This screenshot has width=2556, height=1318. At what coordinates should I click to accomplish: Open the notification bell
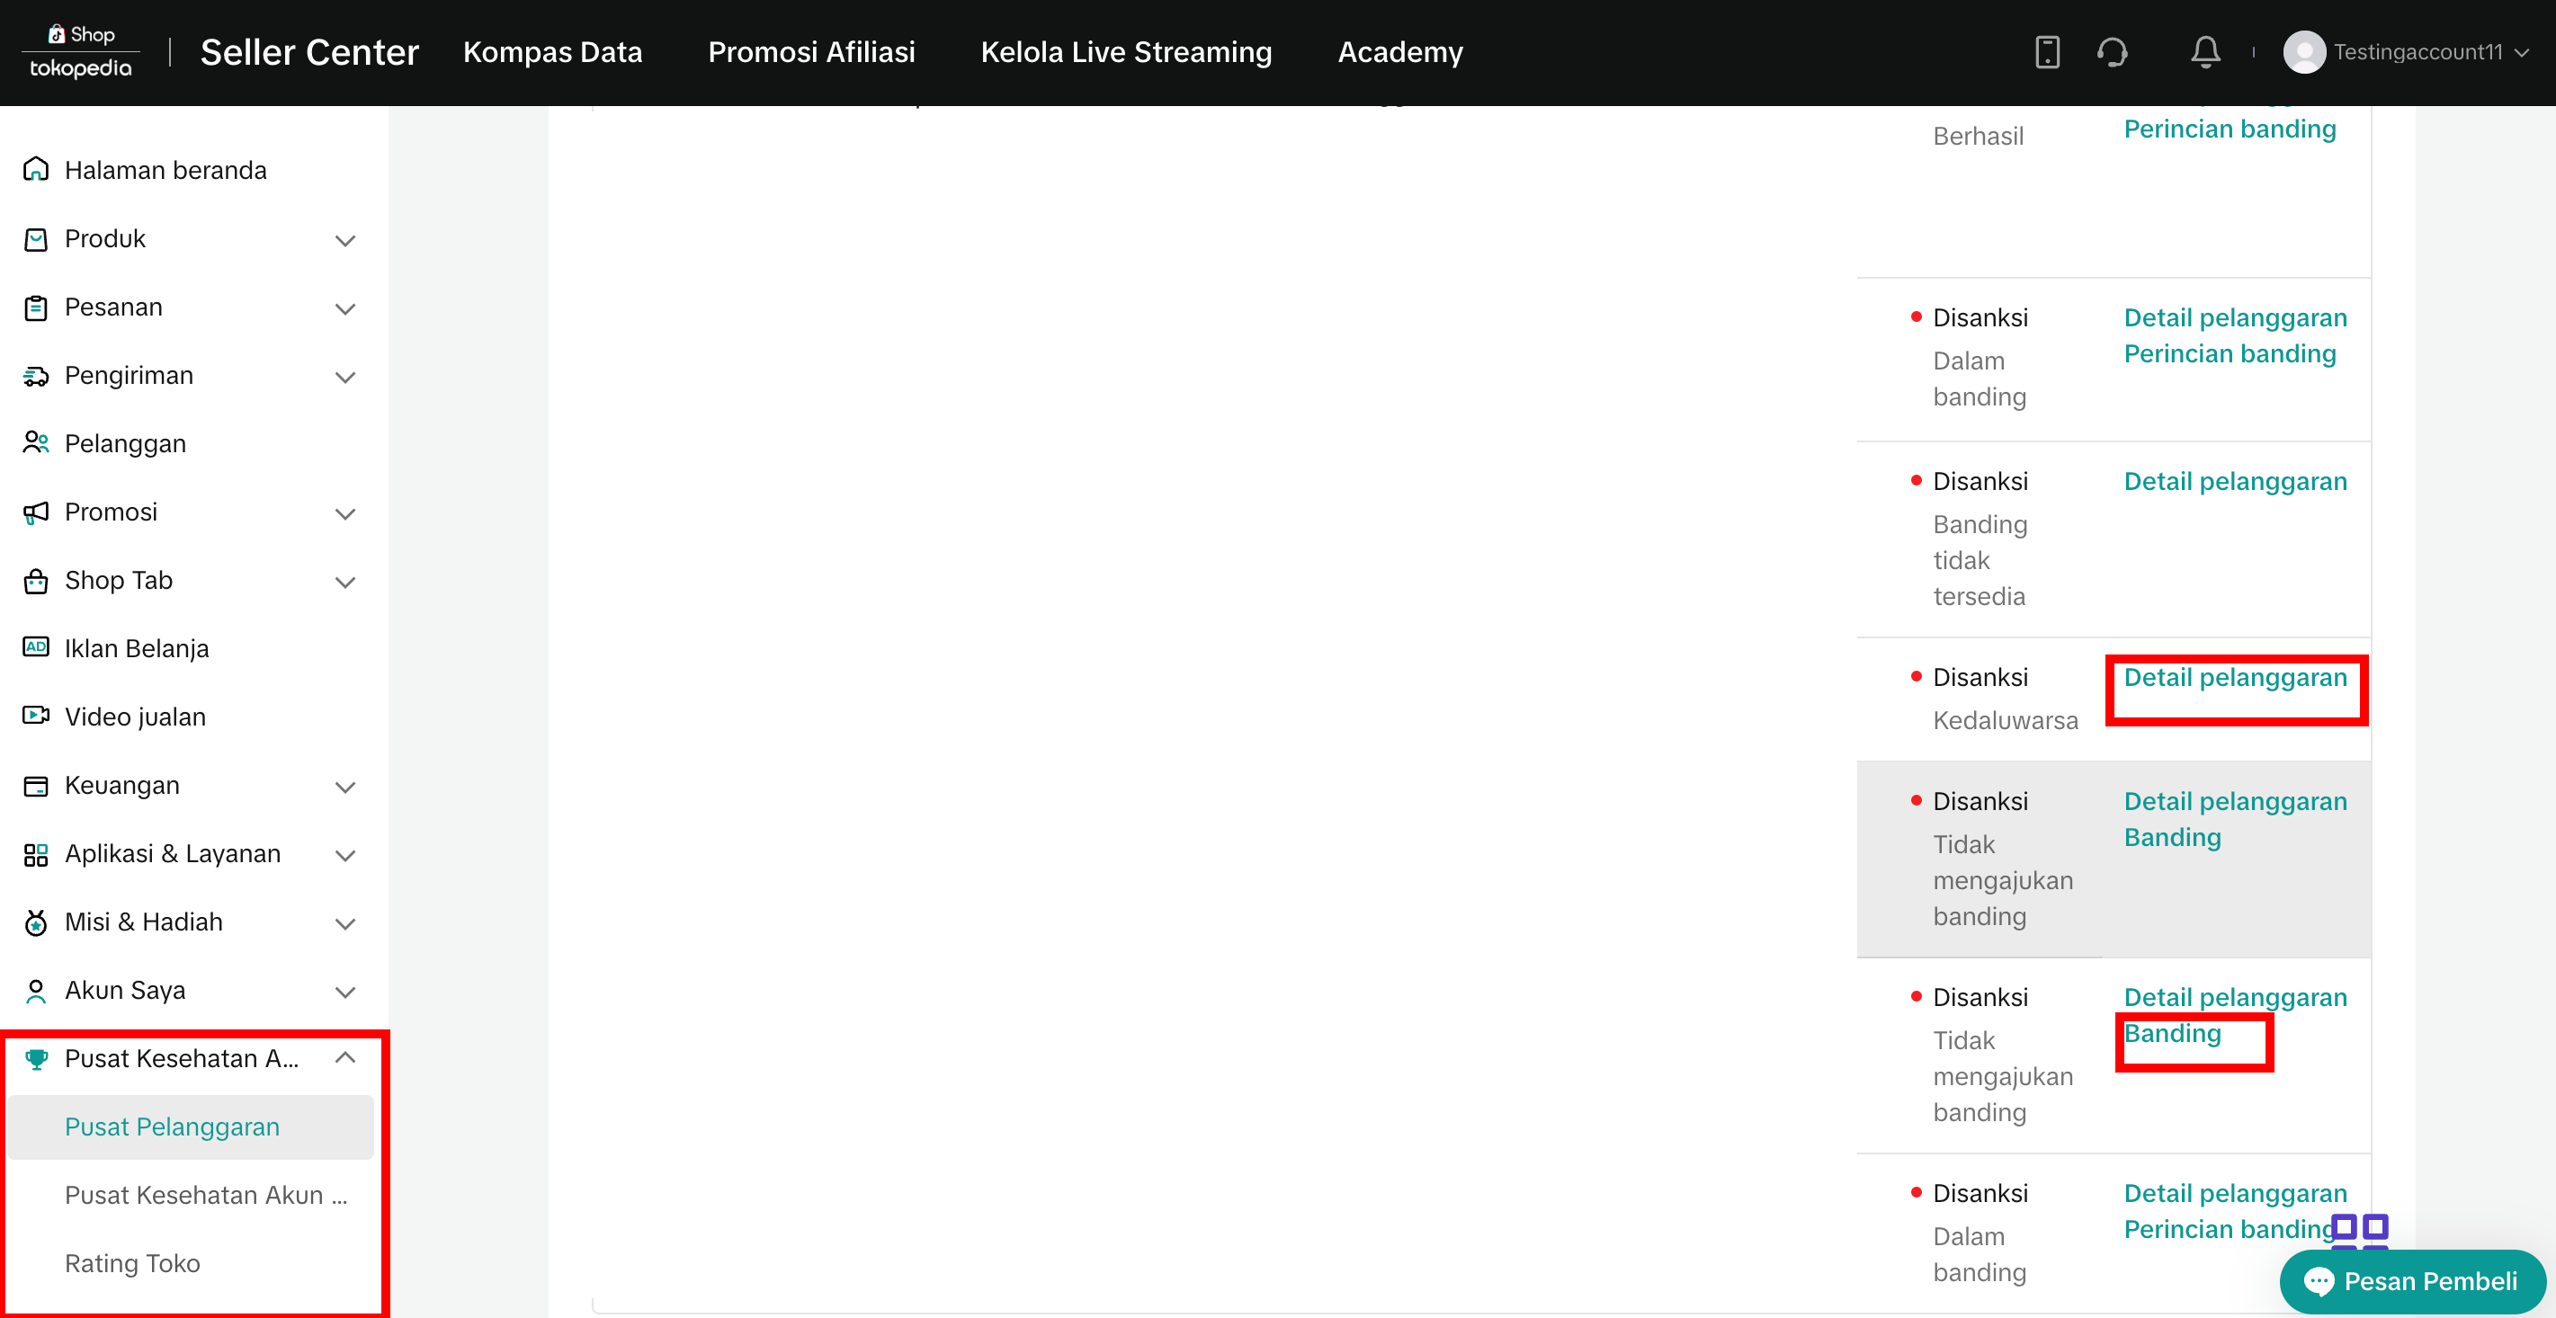tap(2204, 51)
